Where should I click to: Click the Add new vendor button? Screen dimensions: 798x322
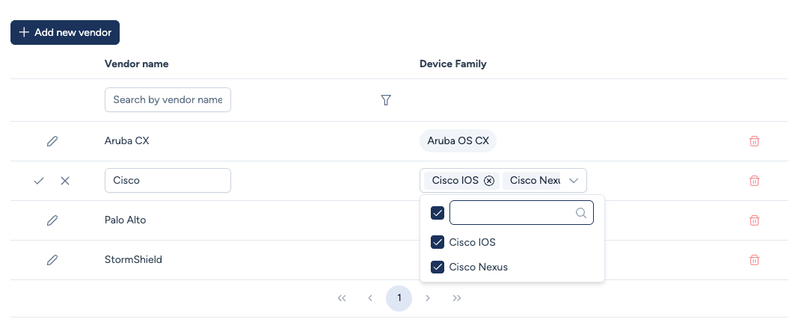click(x=65, y=33)
